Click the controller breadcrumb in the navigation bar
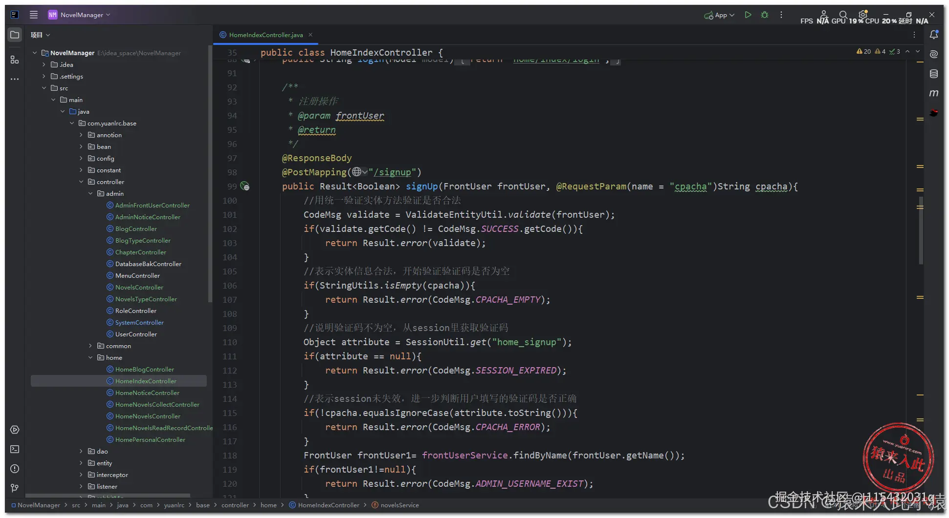The image size is (949, 518). coord(235,505)
